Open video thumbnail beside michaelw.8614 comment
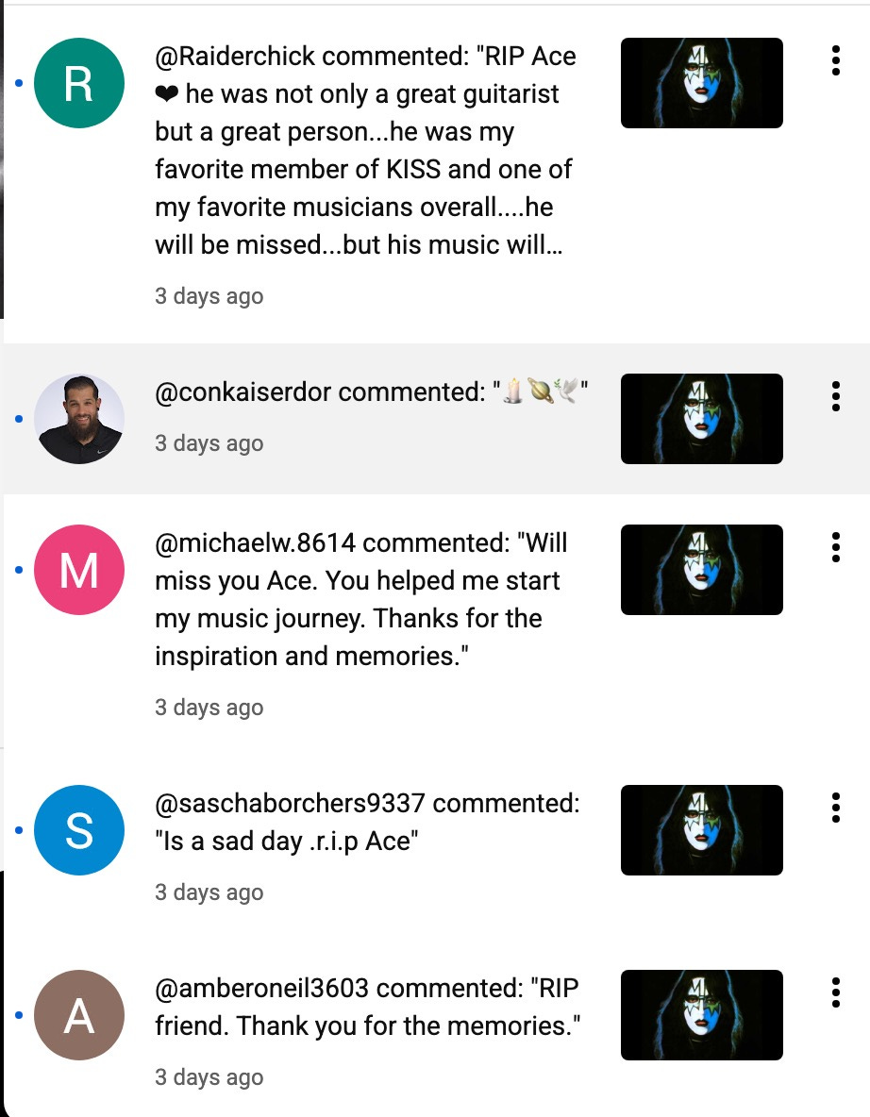 tap(702, 570)
